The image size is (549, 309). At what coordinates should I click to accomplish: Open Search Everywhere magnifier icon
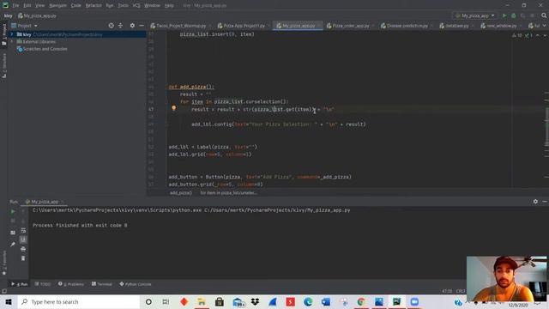[544, 15]
